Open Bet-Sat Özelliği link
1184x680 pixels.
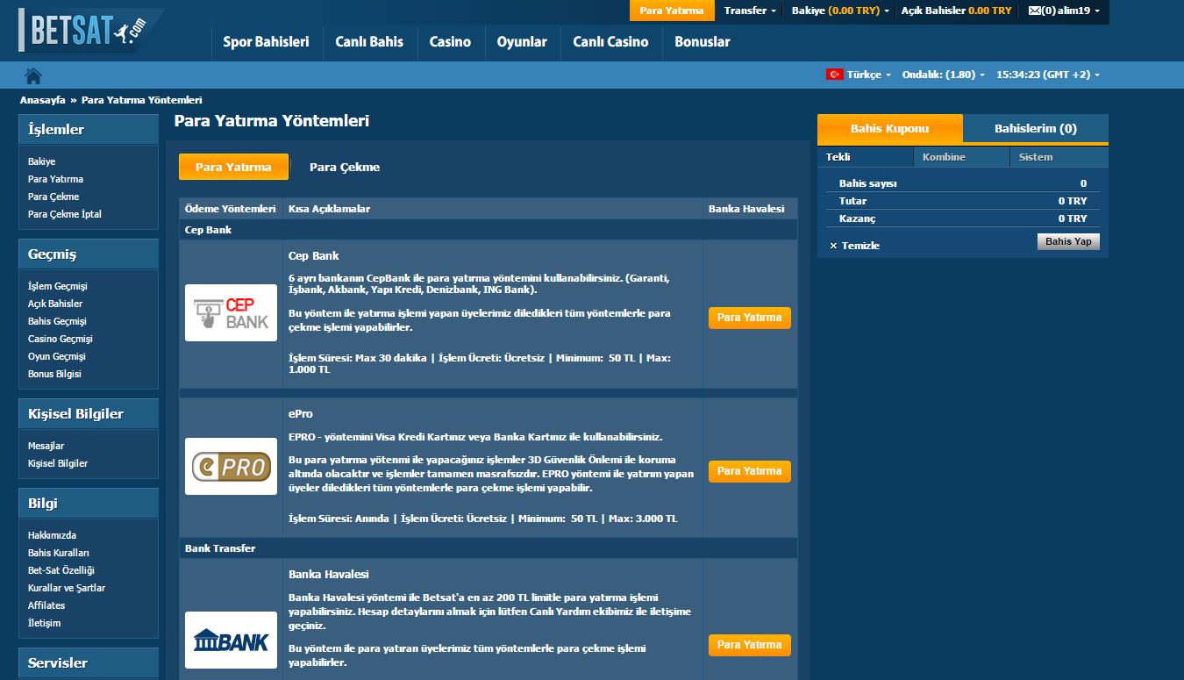[x=61, y=570]
